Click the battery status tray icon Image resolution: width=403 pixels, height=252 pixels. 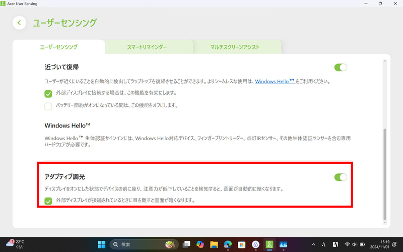[x=362, y=244]
